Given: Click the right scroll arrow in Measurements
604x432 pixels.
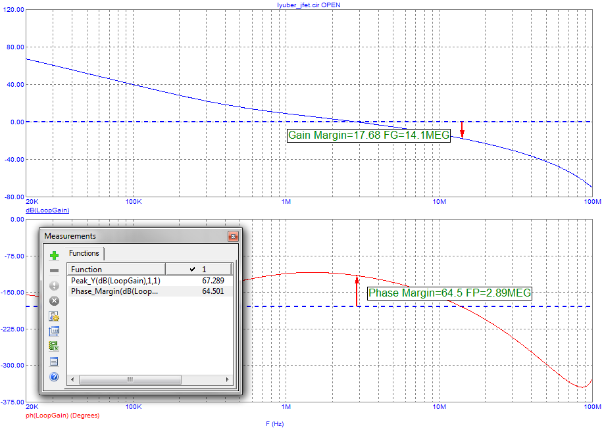Looking at the screenshot, I should tap(227, 379).
